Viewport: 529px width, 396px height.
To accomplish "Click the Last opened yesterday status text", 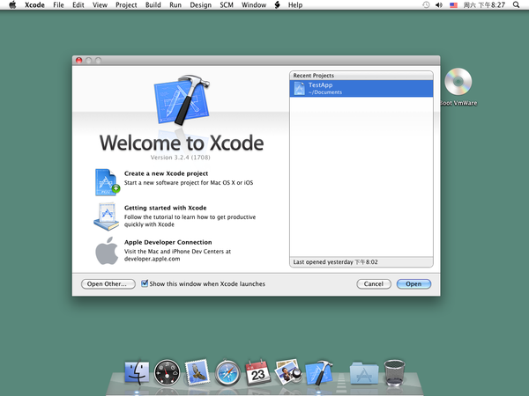I will pos(335,262).
